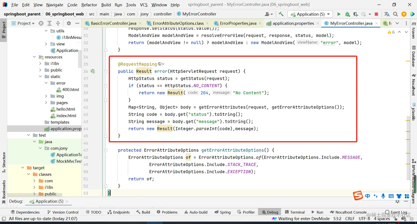
Task: Open the Profiler tool window
Action: point(246,212)
